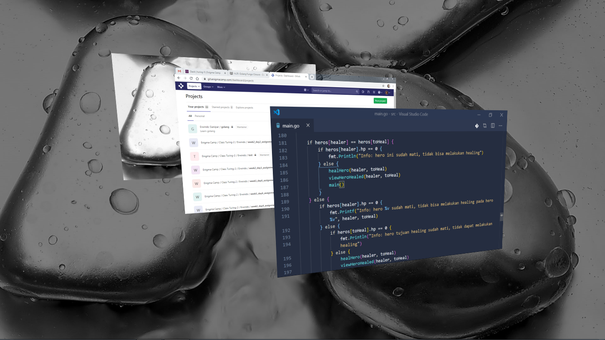This screenshot has height=340, width=605.
Task: Click viewHeroHealed on line 186
Action: click(364, 176)
